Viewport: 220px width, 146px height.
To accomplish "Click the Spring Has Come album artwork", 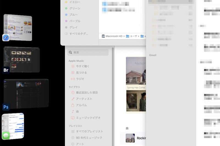I will point(136,84).
